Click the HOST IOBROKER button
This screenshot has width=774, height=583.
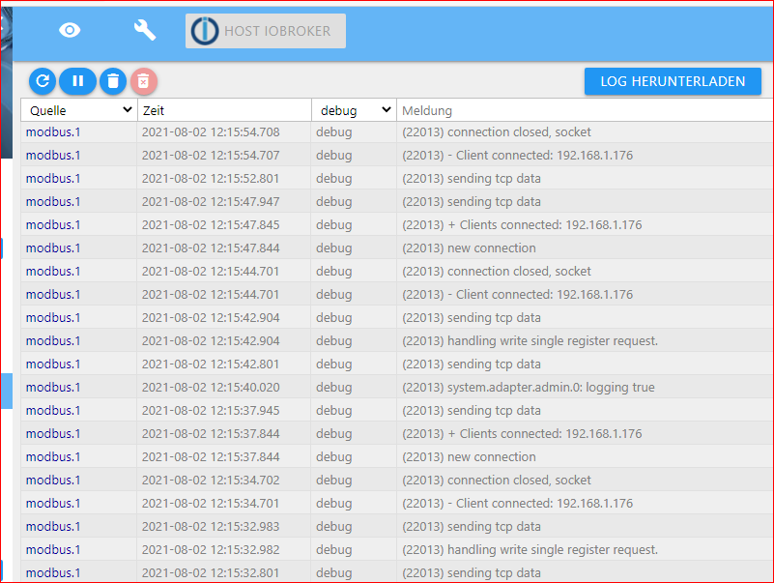point(266,31)
